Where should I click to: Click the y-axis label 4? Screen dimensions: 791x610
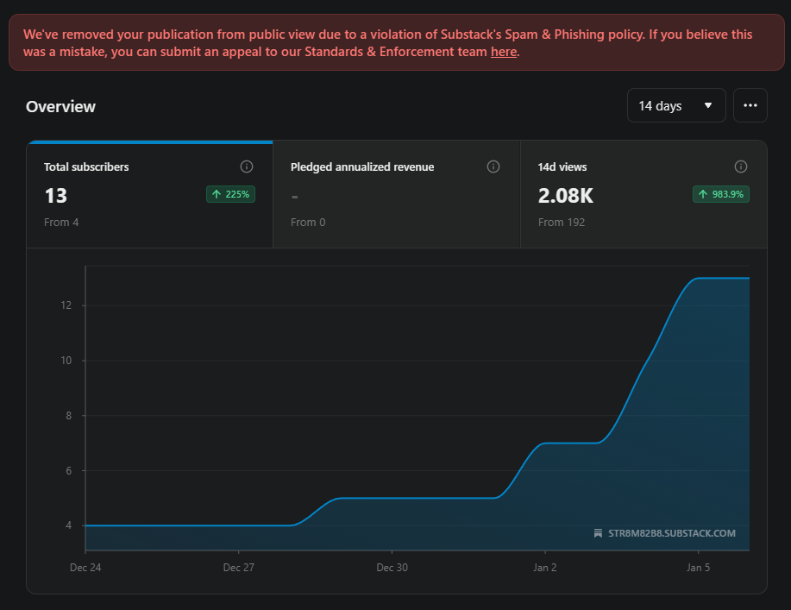click(x=69, y=525)
